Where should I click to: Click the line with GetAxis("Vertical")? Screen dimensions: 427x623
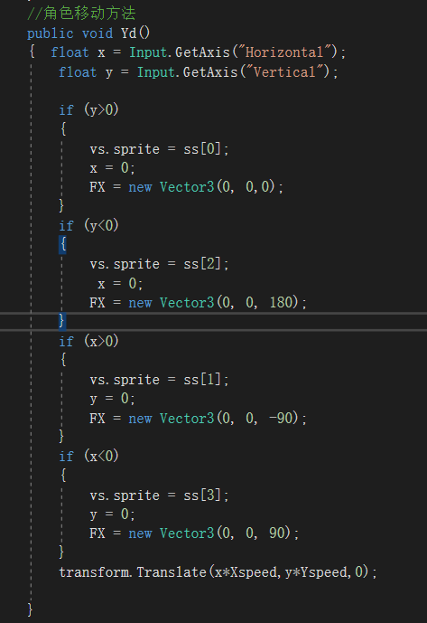pyautogui.click(x=198, y=72)
